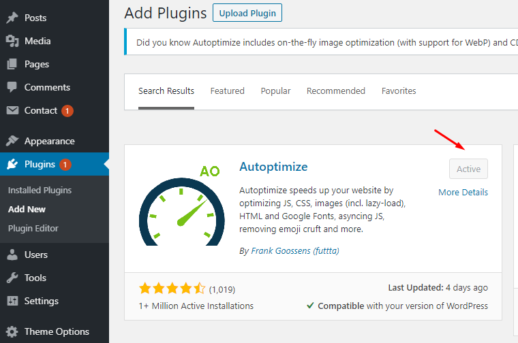This screenshot has width=518, height=343.
Task: Click the Autoptimize plugin description text
Action: tap(322, 210)
